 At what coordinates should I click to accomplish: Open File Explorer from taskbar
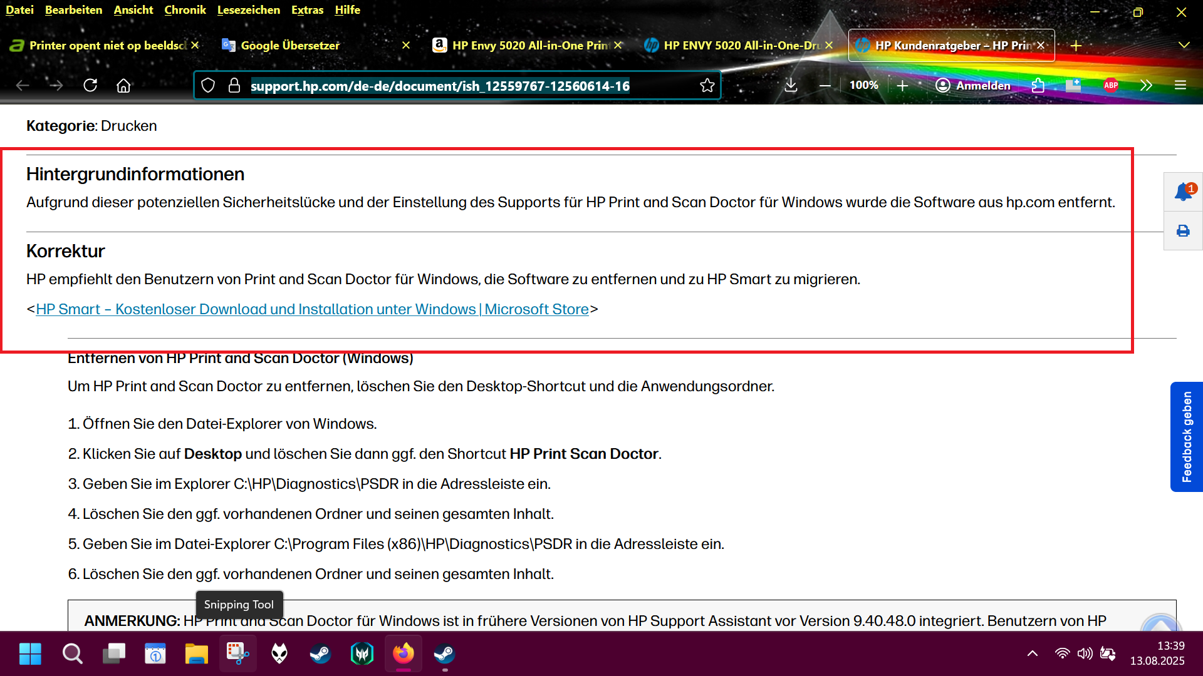pos(197,654)
